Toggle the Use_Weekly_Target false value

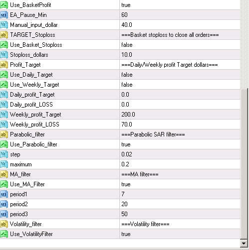coord(180,85)
